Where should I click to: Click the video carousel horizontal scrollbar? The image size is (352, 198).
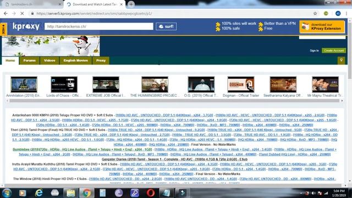(174, 101)
